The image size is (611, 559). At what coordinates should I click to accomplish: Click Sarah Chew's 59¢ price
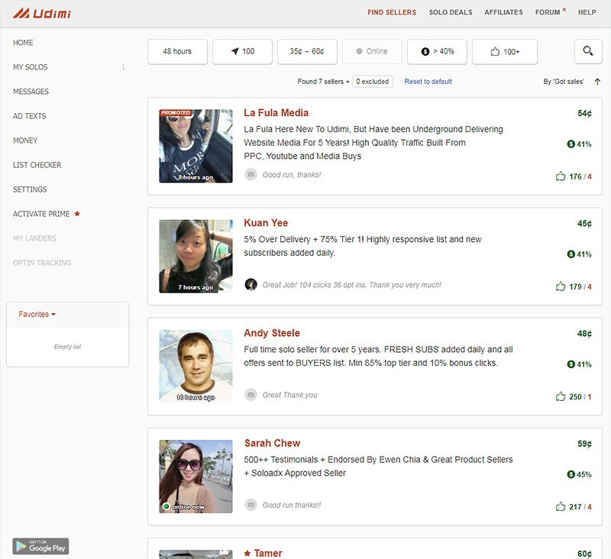tap(584, 444)
